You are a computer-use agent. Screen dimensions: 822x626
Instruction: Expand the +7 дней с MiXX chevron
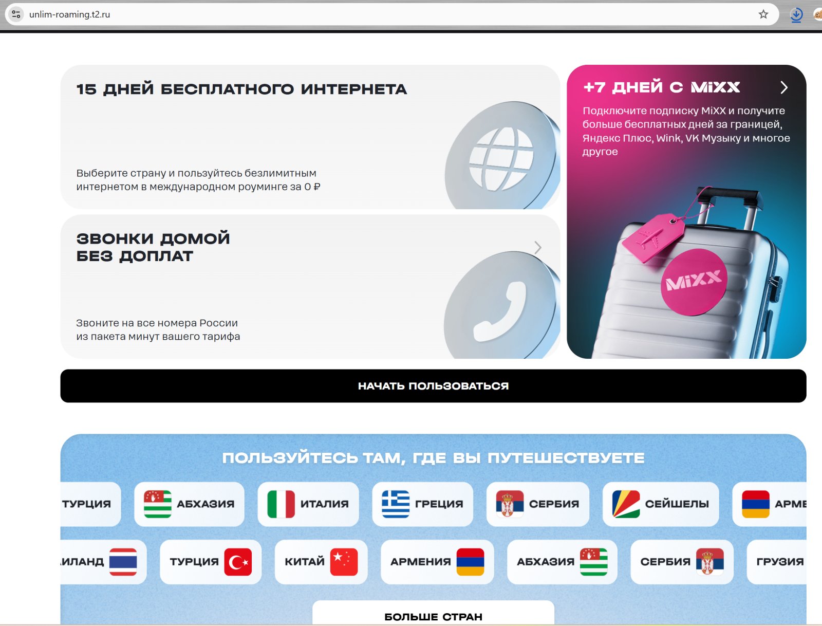pos(784,88)
